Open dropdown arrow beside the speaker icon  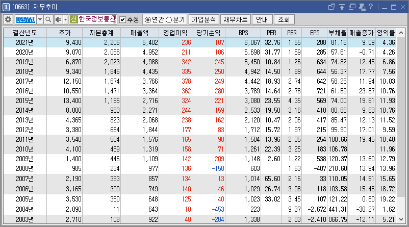(65, 19)
